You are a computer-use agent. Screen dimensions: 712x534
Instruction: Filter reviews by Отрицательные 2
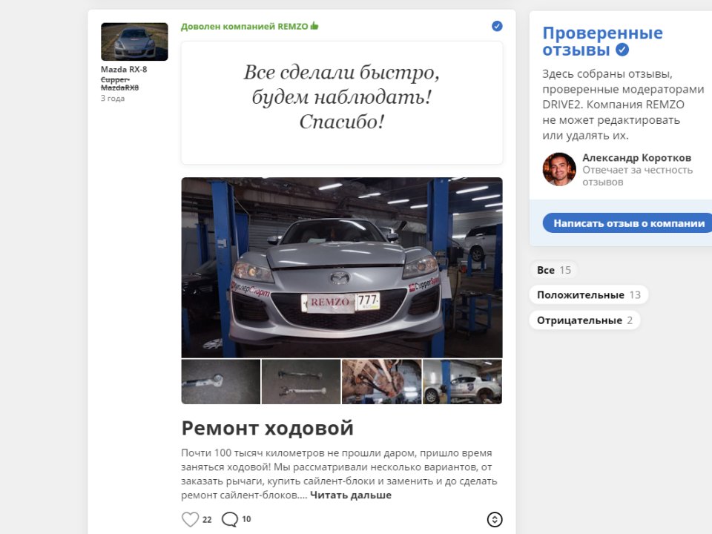point(584,320)
